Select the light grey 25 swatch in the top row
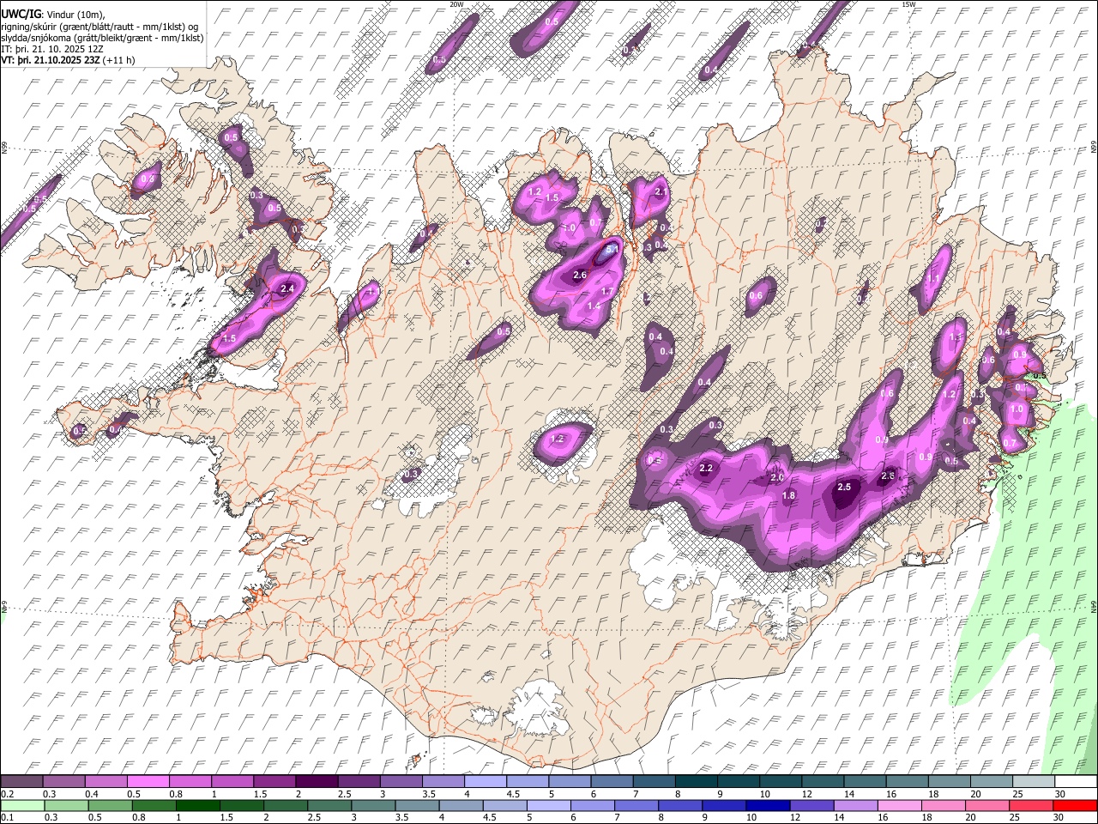The image size is (1098, 824). (1033, 782)
